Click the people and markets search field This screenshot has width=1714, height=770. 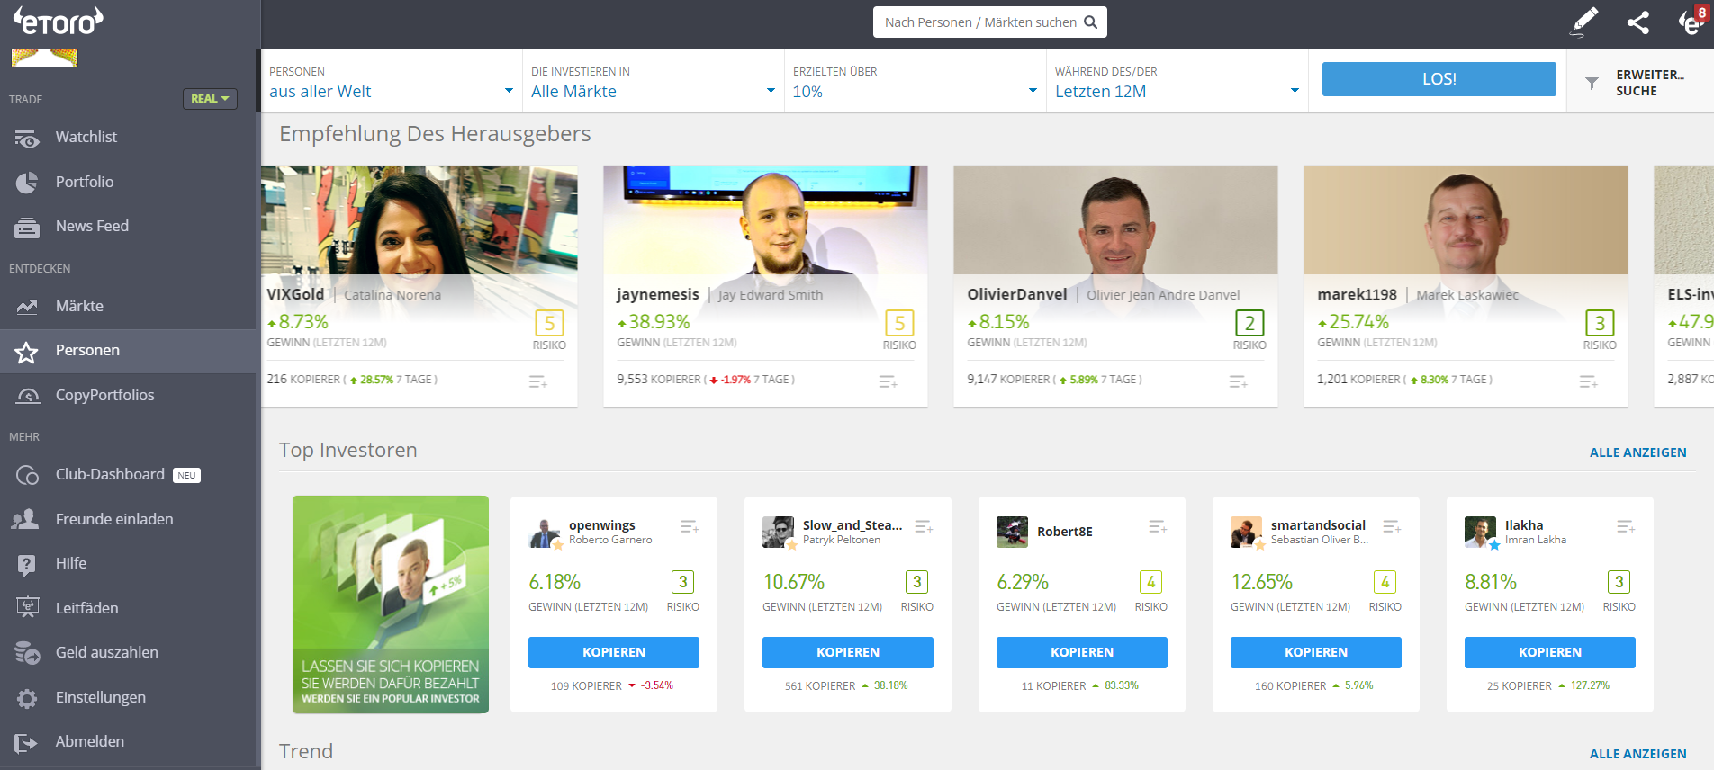point(980,22)
